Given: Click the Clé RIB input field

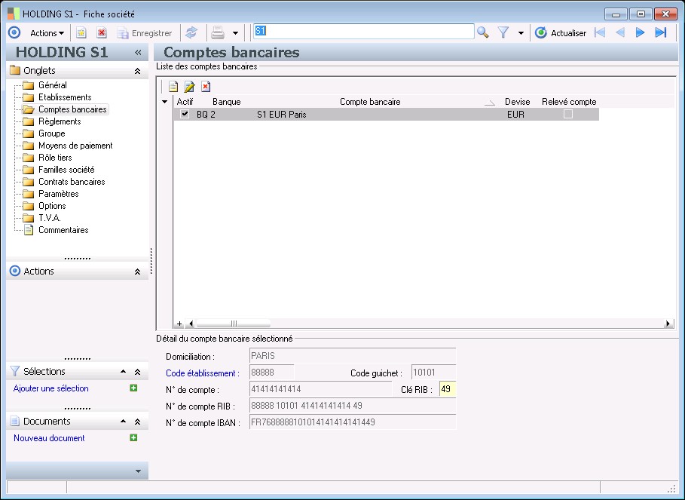Looking at the screenshot, I should [x=448, y=390].
